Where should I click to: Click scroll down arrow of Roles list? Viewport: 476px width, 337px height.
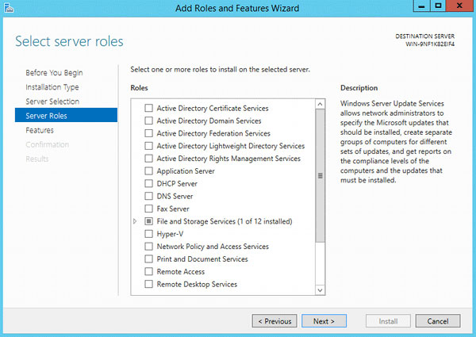pos(320,290)
